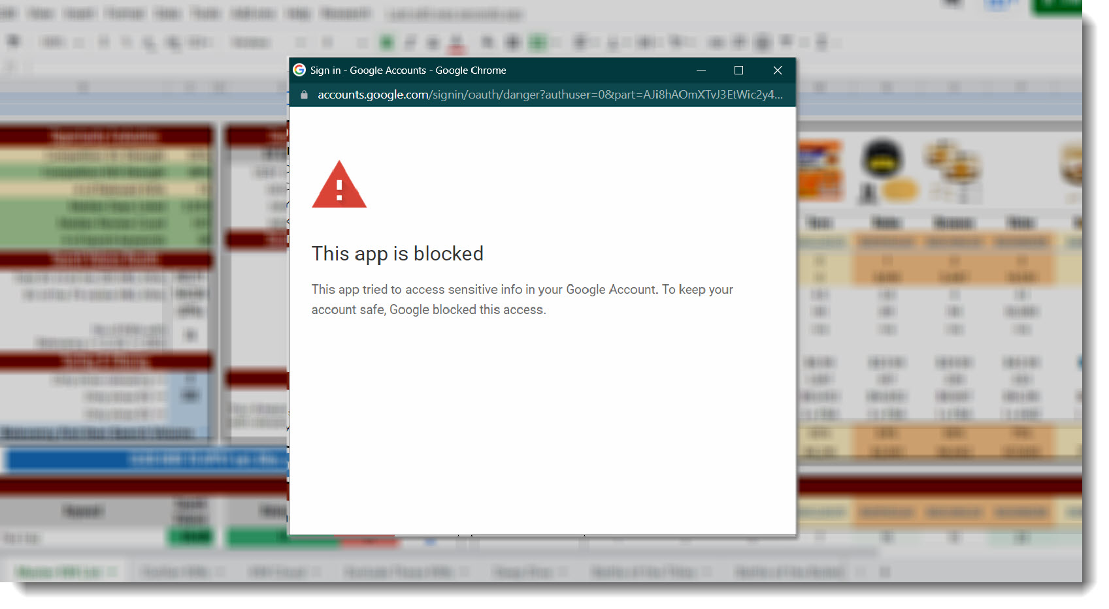Click the 'This app tried to access sensitive info' paragraph

(x=522, y=299)
